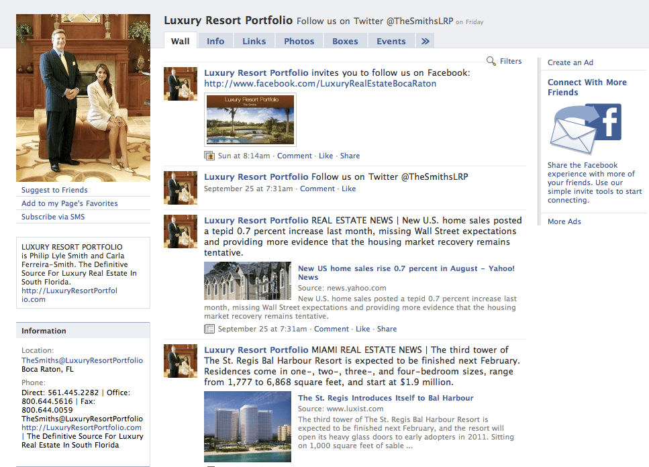The height and width of the screenshot is (467, 649).
Task: Click the avatar on the Facebook invite post
Action: pos(181,84)
